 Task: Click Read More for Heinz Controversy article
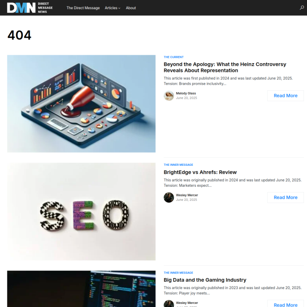(286, 96)
